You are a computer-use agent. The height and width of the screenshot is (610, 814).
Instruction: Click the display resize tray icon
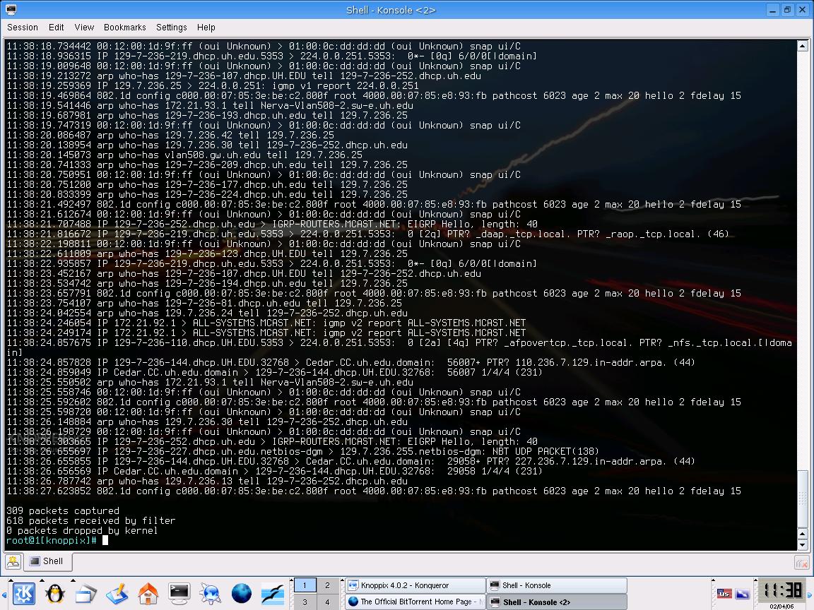(743, 593)
